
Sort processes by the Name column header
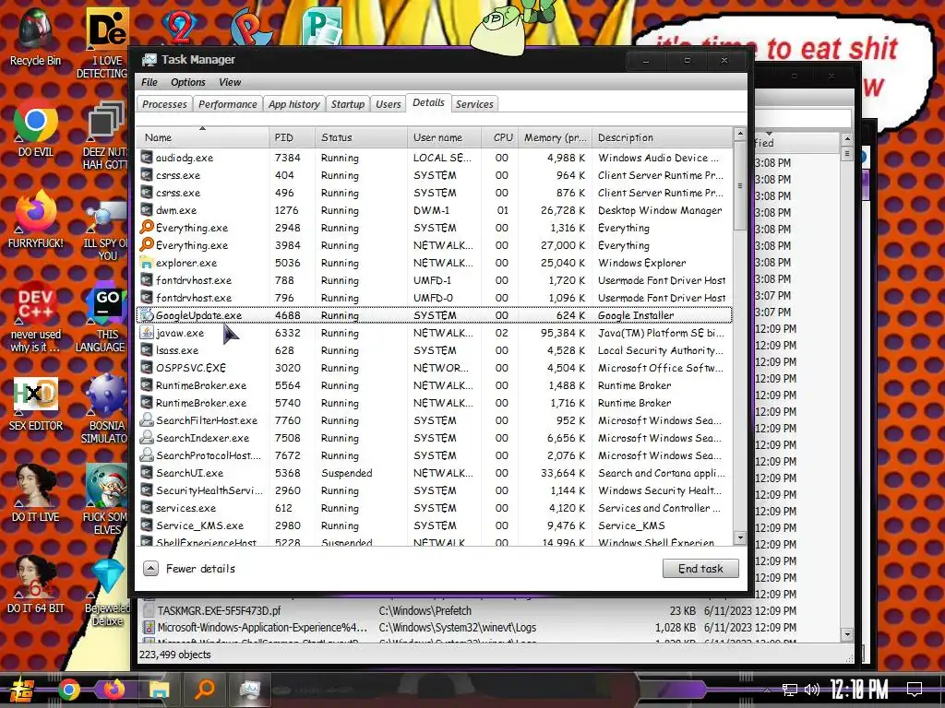pos(202,137)
